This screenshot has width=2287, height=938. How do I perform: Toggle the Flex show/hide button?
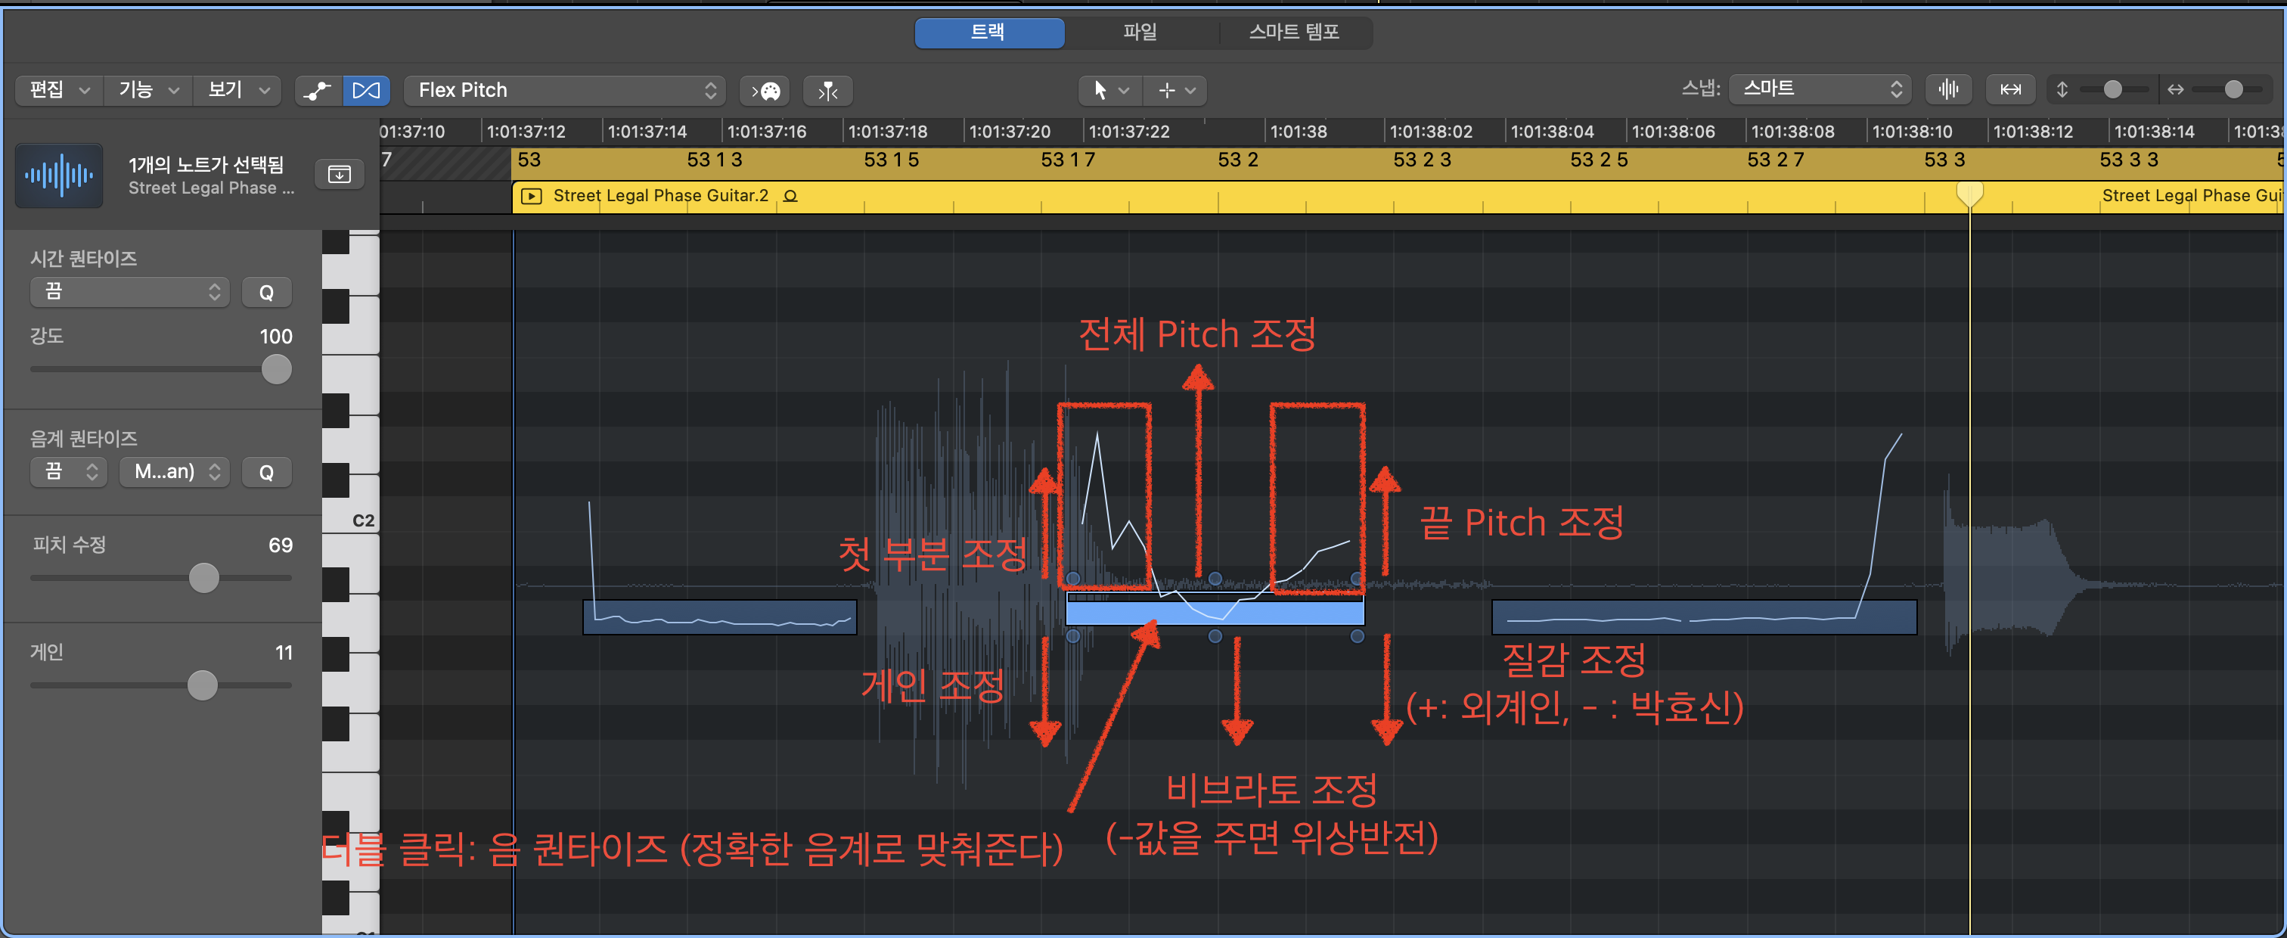click(x=366, y=90)
